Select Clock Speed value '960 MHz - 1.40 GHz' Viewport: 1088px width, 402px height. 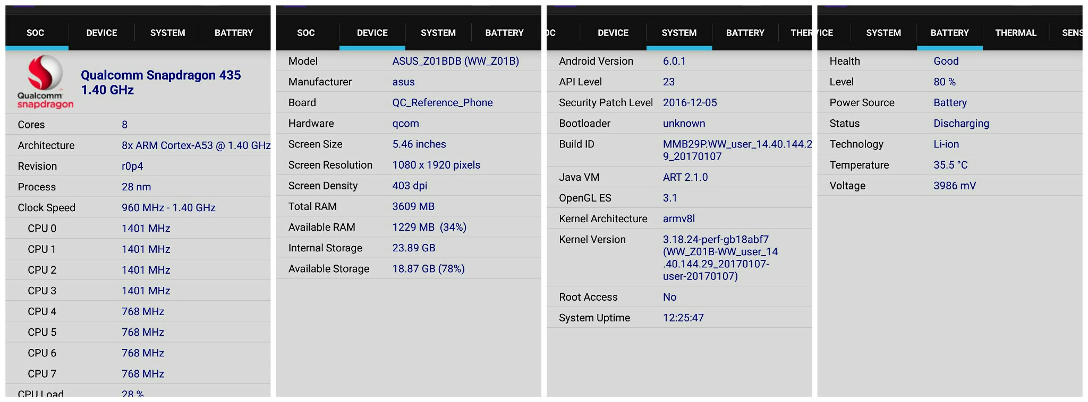coord(168,207)
